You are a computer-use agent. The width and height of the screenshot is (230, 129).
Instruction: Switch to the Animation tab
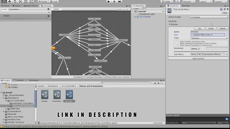point(33,80)
